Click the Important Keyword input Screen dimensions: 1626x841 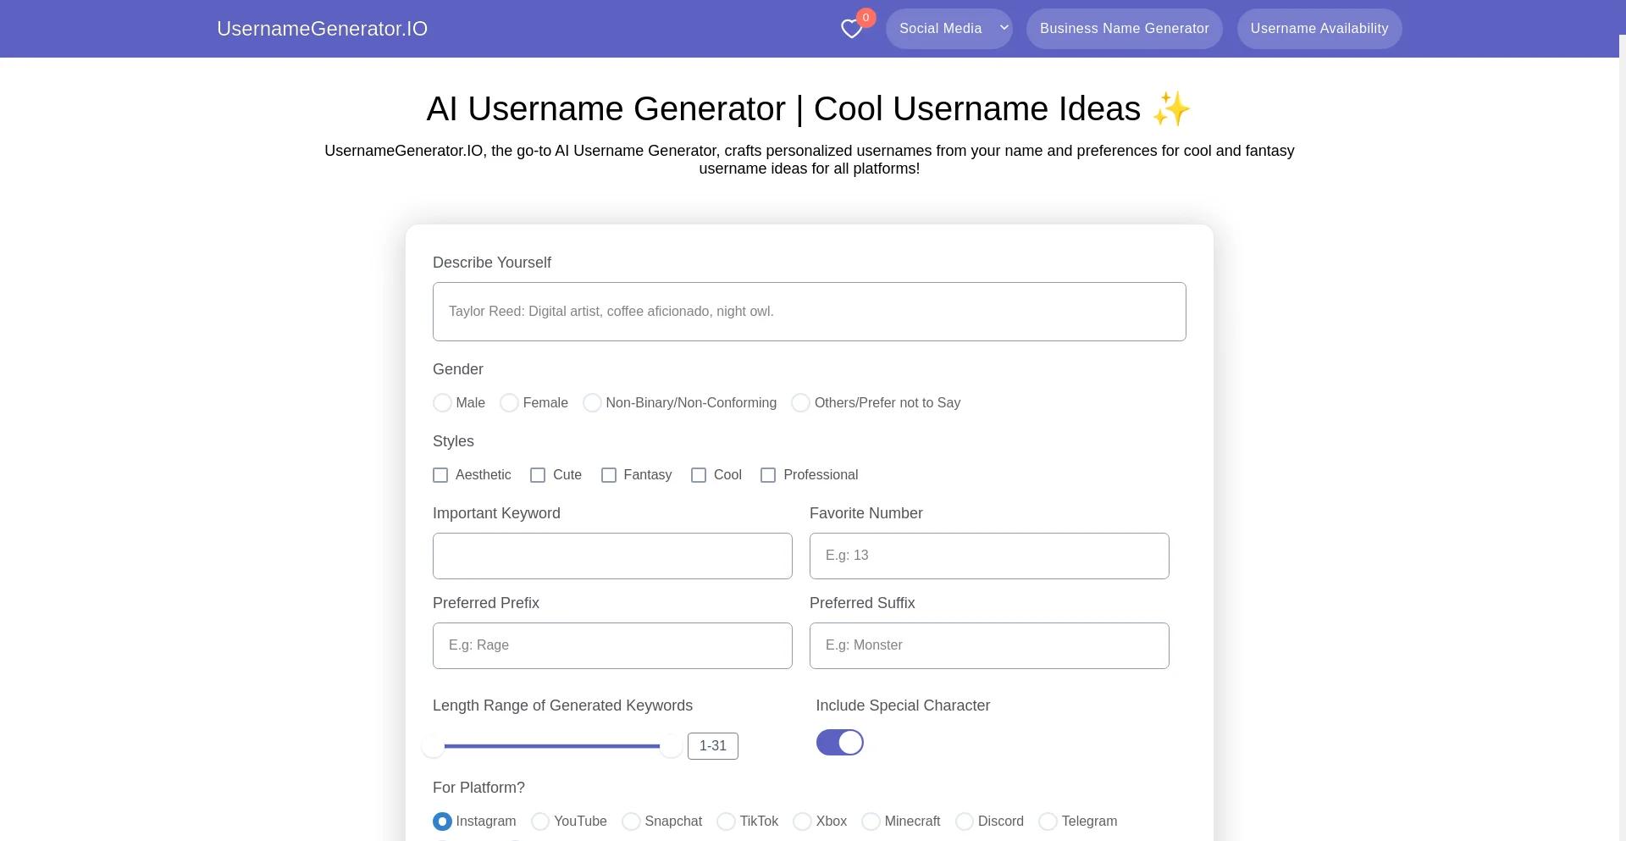click(x=612, y=556)
